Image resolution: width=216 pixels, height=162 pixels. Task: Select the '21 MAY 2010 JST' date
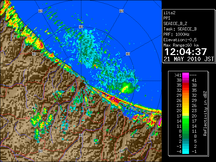point(189,59)
